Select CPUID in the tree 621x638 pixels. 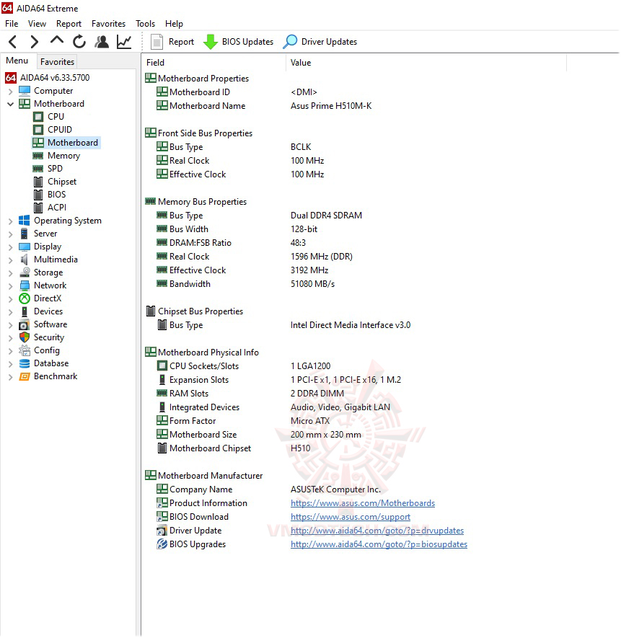click(59, 129)
